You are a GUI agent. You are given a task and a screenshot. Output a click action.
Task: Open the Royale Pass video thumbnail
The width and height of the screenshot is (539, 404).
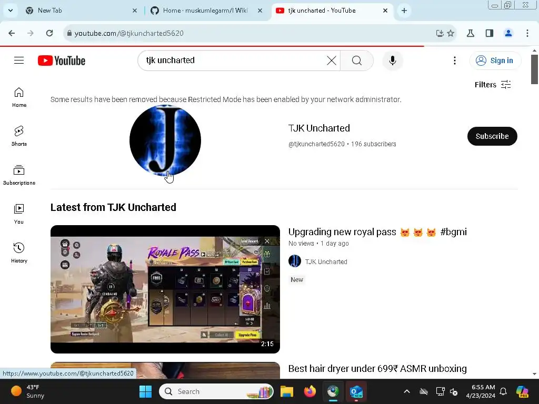[x=165, y=289]
